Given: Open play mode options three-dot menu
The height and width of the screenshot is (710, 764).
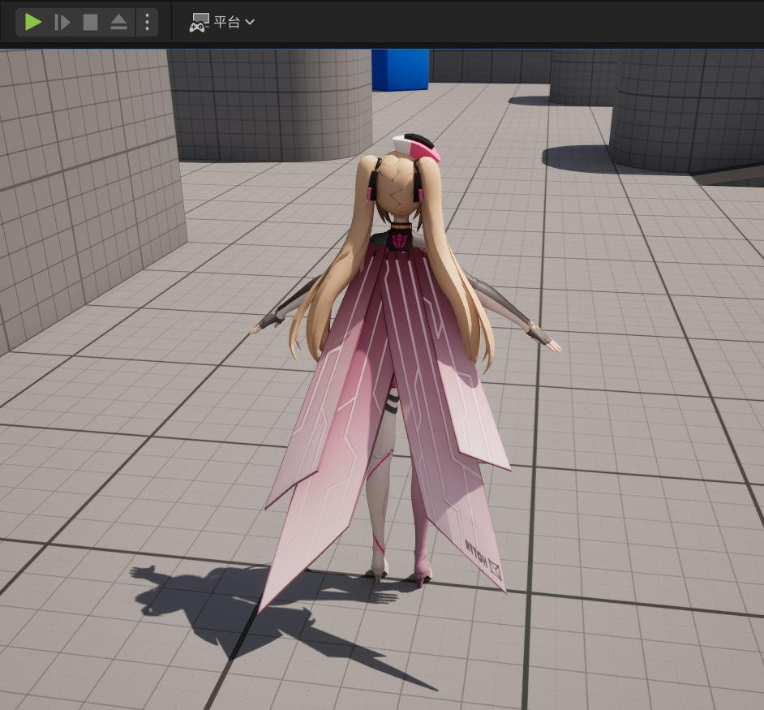Looking at the screenshot, I should (147, 22).
